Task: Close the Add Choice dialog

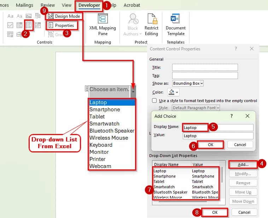Action: (247, 116)
